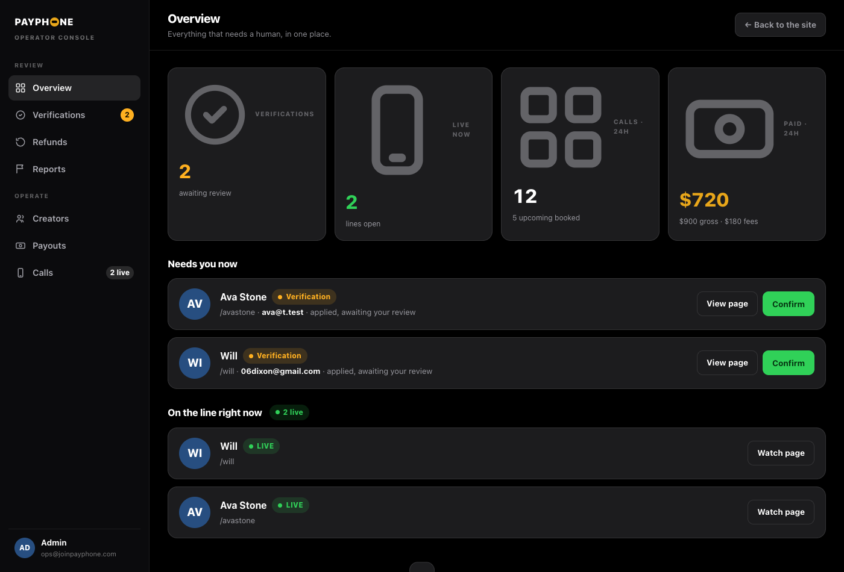Click Back to the site button

click(780, 25)
